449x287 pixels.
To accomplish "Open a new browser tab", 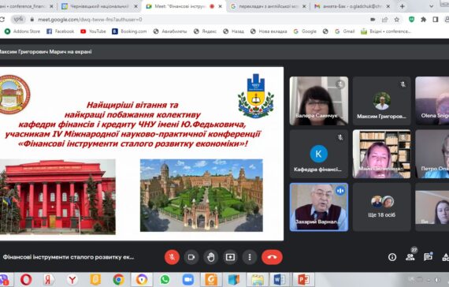I will 403,6.
